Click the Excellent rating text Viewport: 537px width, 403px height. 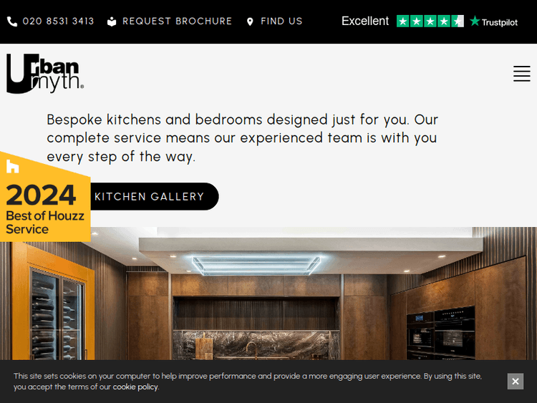365,21
